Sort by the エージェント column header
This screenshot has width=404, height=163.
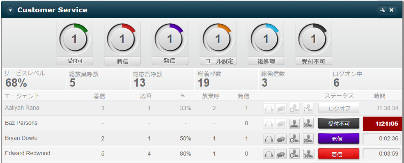click(x=22, y=96)
